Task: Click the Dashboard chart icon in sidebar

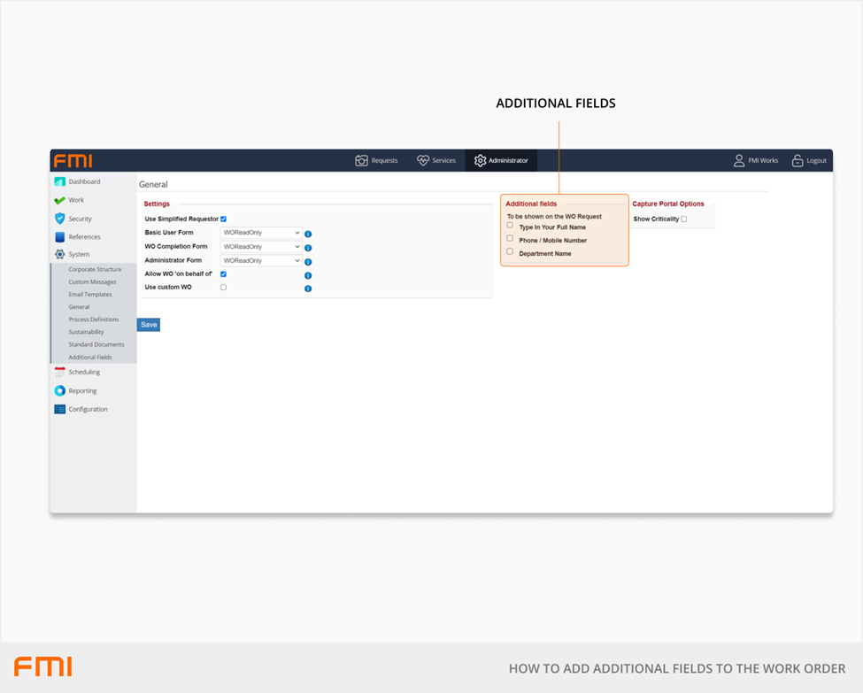Action: coord(59,181)
